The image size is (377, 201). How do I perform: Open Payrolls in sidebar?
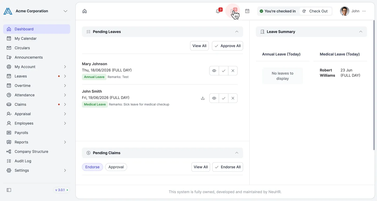pyautogui.click(x=37, y=133)
